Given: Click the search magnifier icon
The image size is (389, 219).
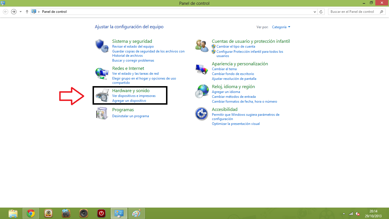Looking at the screenshot, I should [x=381, y=12].
